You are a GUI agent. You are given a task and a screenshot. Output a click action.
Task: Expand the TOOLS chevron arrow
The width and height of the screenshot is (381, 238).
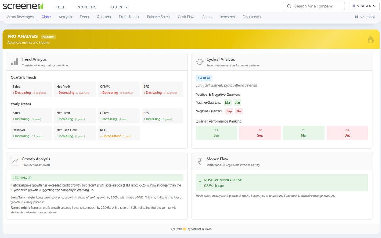click(x=126, y=7)
